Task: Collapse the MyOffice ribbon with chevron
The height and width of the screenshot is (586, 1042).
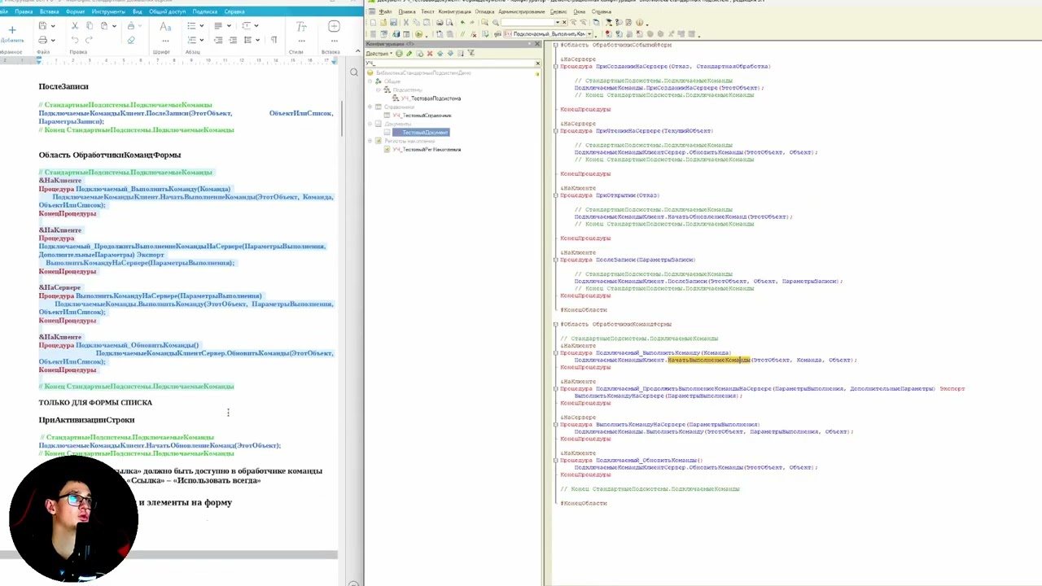Action: click(357, 50)
